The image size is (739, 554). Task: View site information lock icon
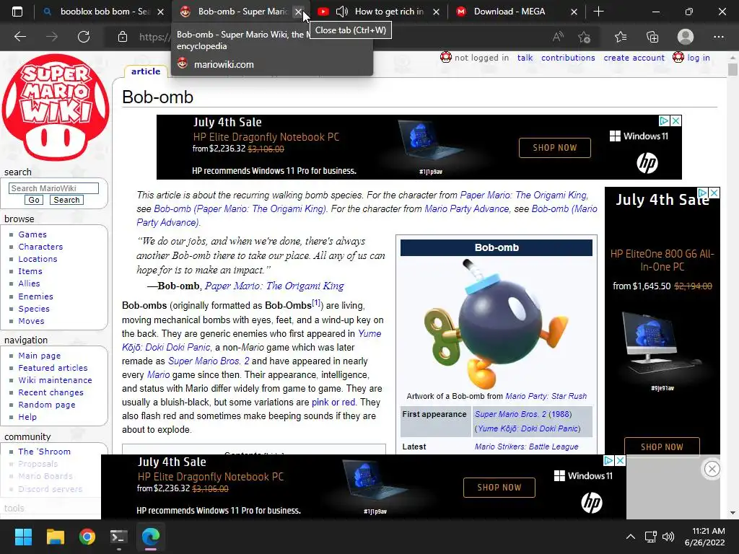(123, 37)
